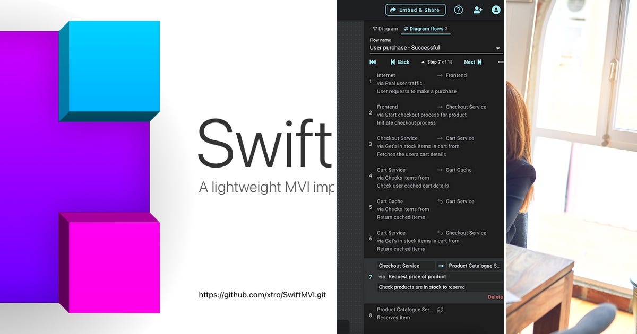Click the Embed & Share button
637x334 pixels.
tap(416, 10)
